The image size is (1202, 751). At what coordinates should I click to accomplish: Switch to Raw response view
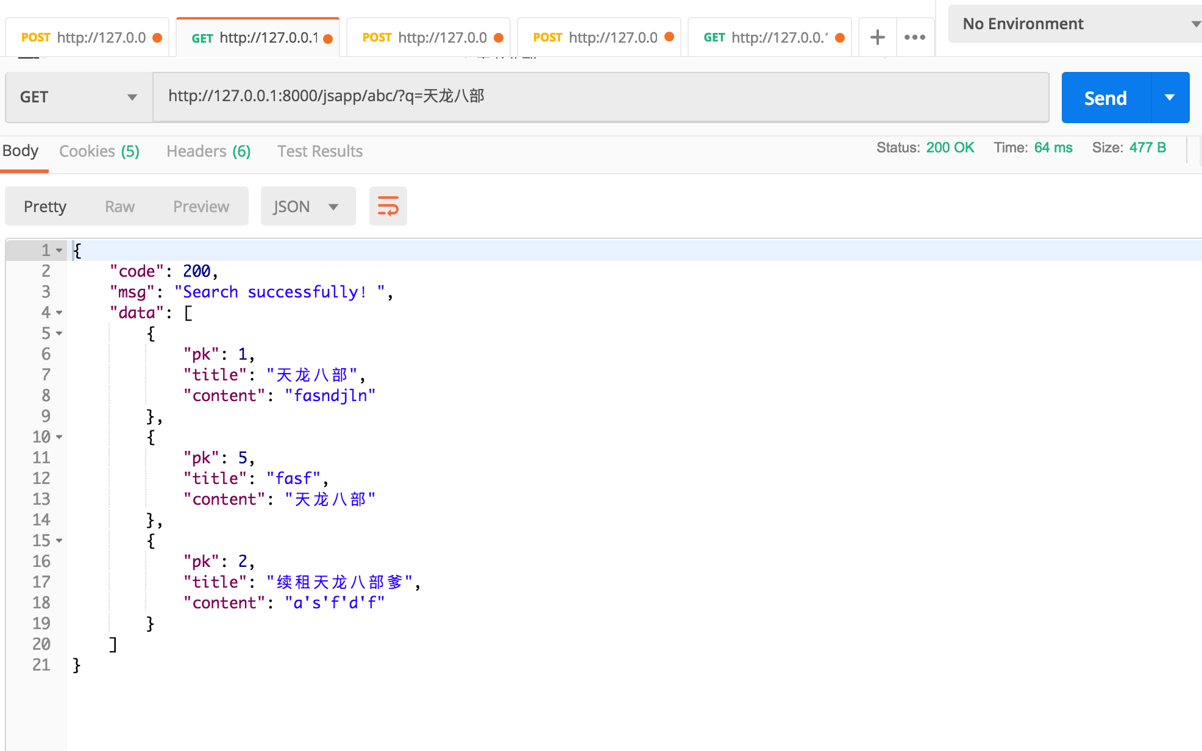pos(119,207)
